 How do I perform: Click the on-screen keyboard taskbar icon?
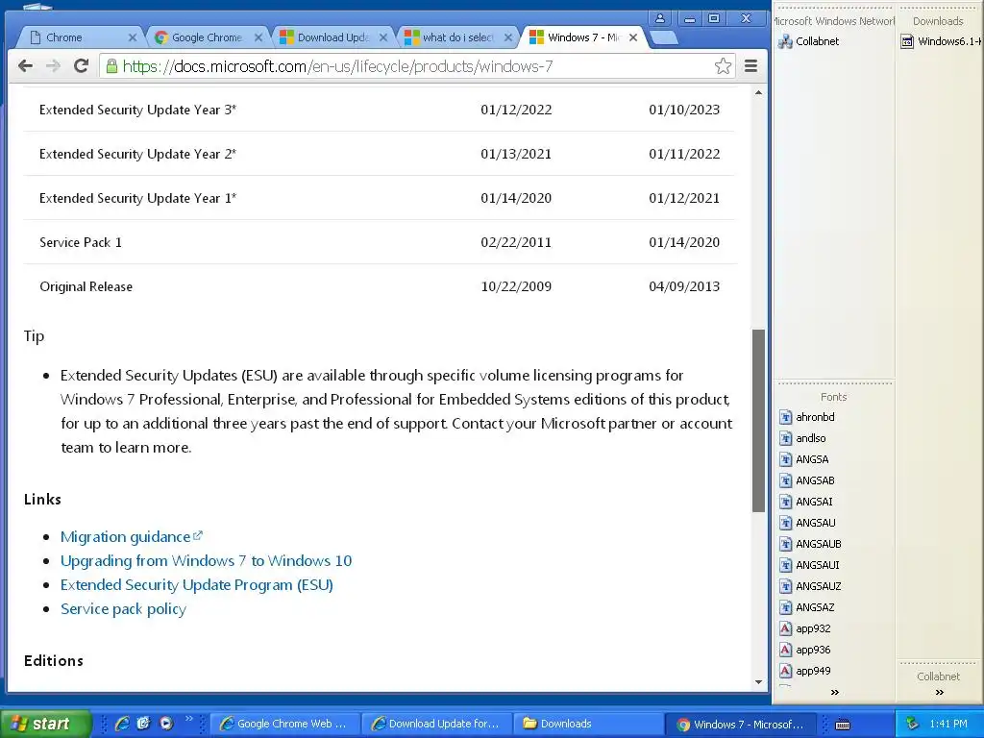coord(843,725)
